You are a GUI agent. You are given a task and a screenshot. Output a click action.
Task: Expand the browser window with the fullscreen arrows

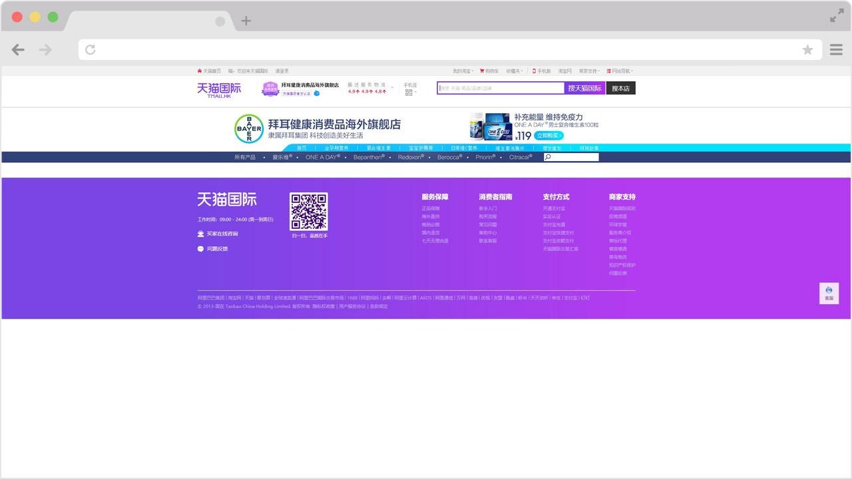pyautogui.click(x=837, y=17)
